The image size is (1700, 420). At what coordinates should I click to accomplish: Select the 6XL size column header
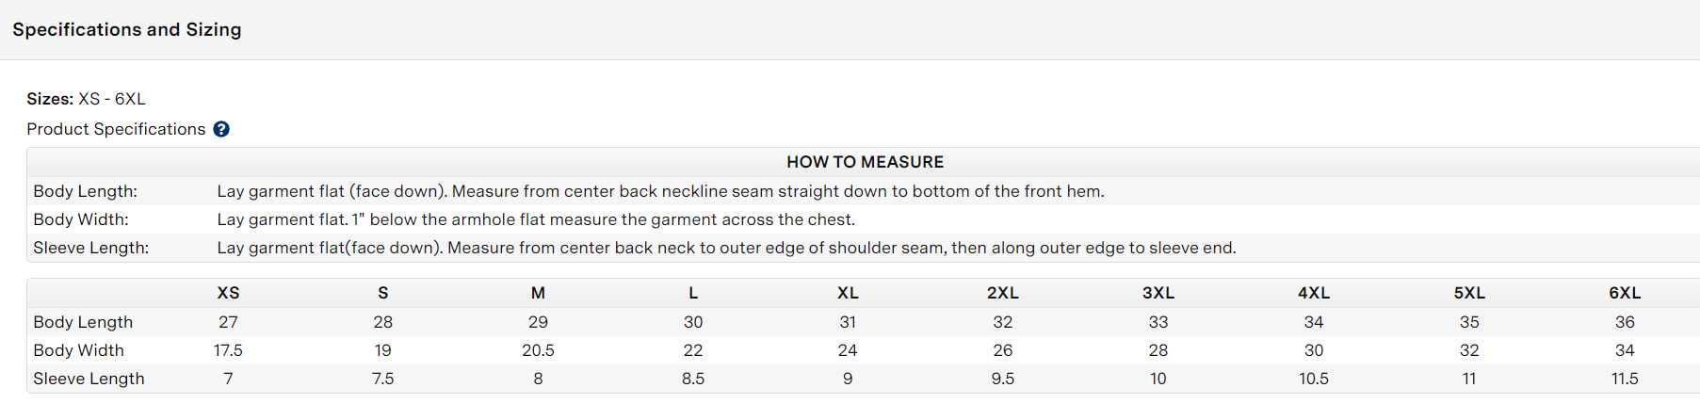coord(1624,293)
